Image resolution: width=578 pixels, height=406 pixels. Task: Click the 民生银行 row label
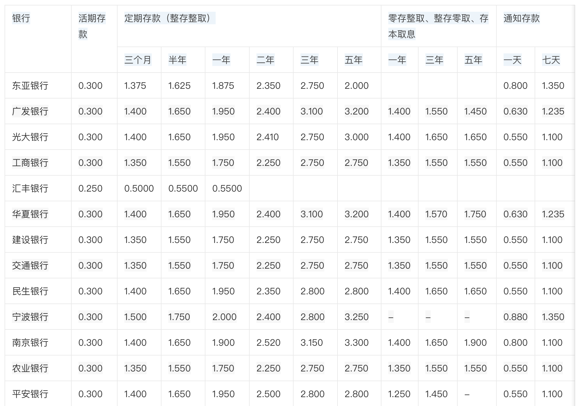30,291
